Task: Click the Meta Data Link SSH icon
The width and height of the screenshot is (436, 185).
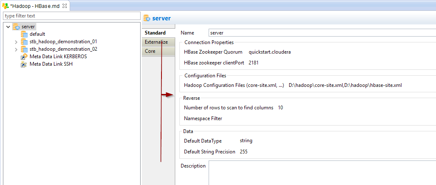Action: [24, 64]
